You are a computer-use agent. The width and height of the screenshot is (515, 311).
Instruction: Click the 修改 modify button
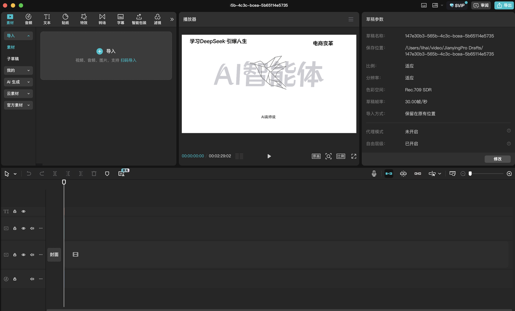click(x=498, y=159)
